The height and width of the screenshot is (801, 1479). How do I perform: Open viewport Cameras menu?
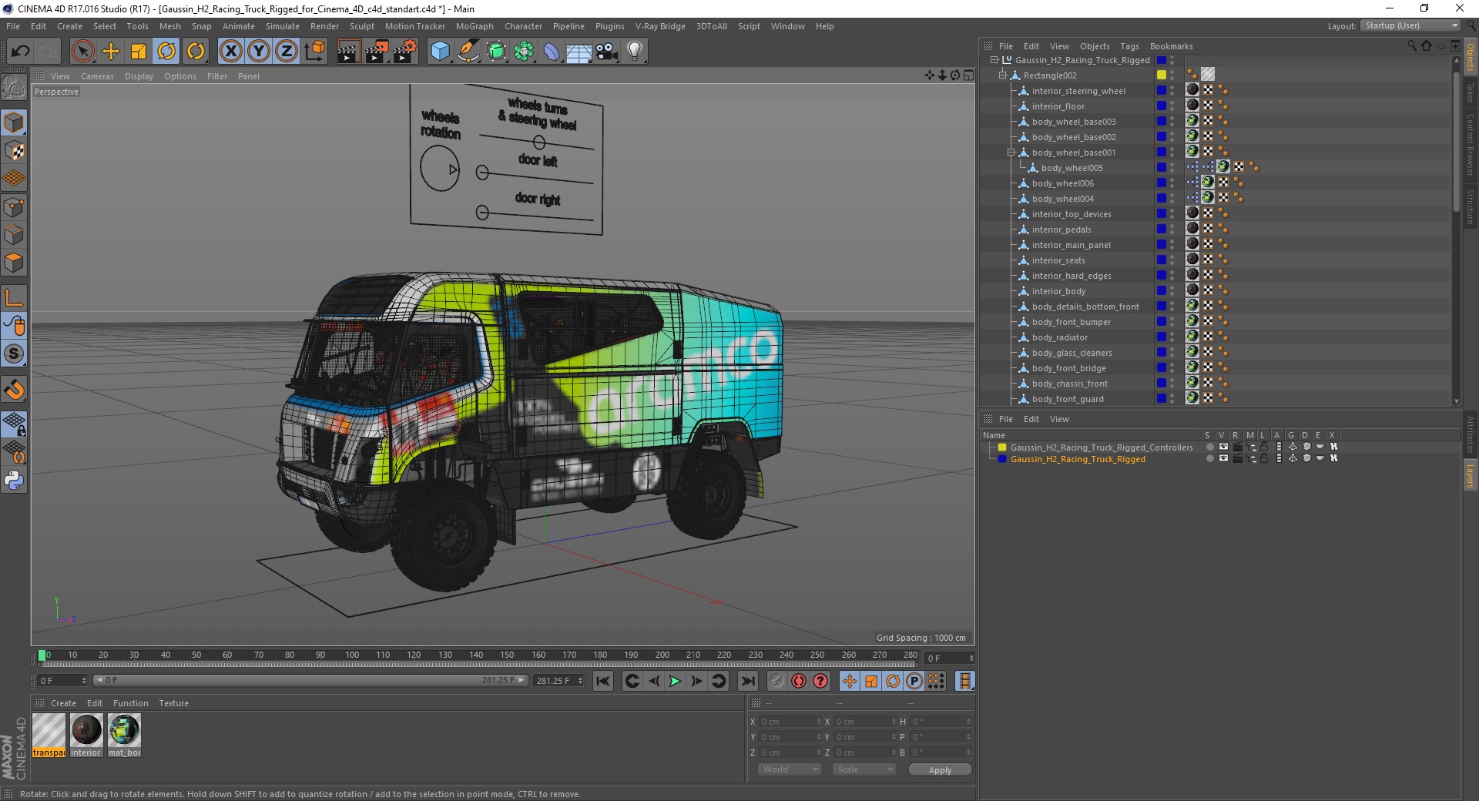click(97, 76)
